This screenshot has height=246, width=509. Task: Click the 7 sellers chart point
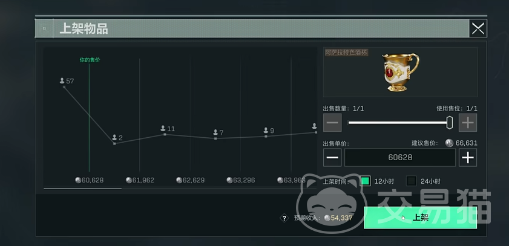pyautogui.click(x=215, y=138)
